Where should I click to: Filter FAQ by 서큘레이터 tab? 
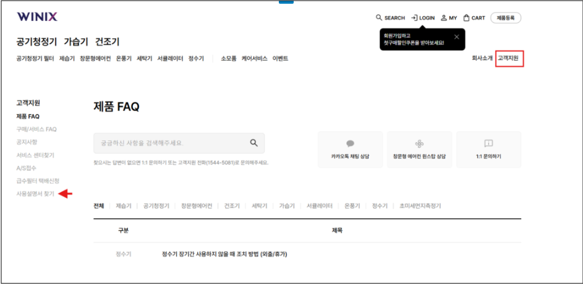pyautogui.click(x=320, y=206)
